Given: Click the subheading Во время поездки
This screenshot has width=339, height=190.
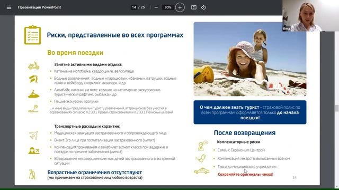Looking at the screenshot, I should pyautogui.click(x=75, y=53).
